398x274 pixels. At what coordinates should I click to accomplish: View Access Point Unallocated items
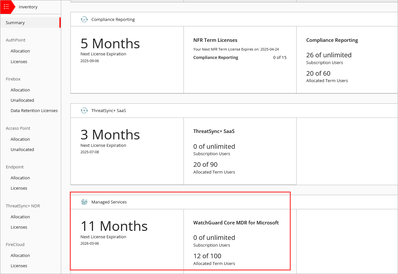pyautogui.click(x=22, y=149)
